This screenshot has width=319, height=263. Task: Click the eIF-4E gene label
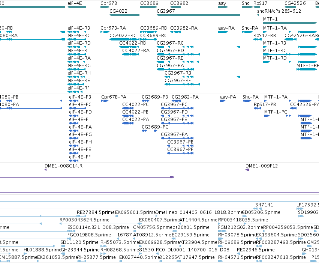point(75,3)
